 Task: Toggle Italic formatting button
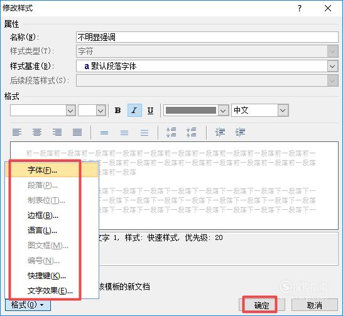tap(134, 111)
